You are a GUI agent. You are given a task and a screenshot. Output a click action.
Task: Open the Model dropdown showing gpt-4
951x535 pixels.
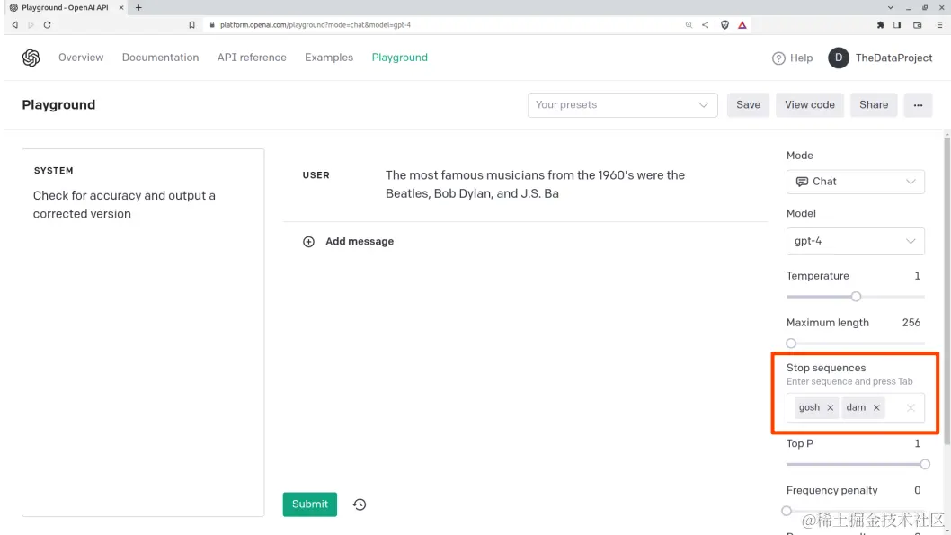coord(855,241)
